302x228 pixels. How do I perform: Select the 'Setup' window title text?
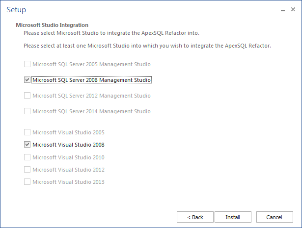[16, 10]
